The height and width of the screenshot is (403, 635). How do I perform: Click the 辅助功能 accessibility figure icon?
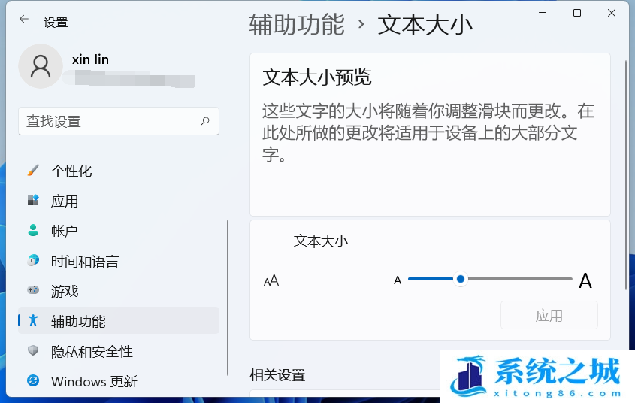coord(33,321)
